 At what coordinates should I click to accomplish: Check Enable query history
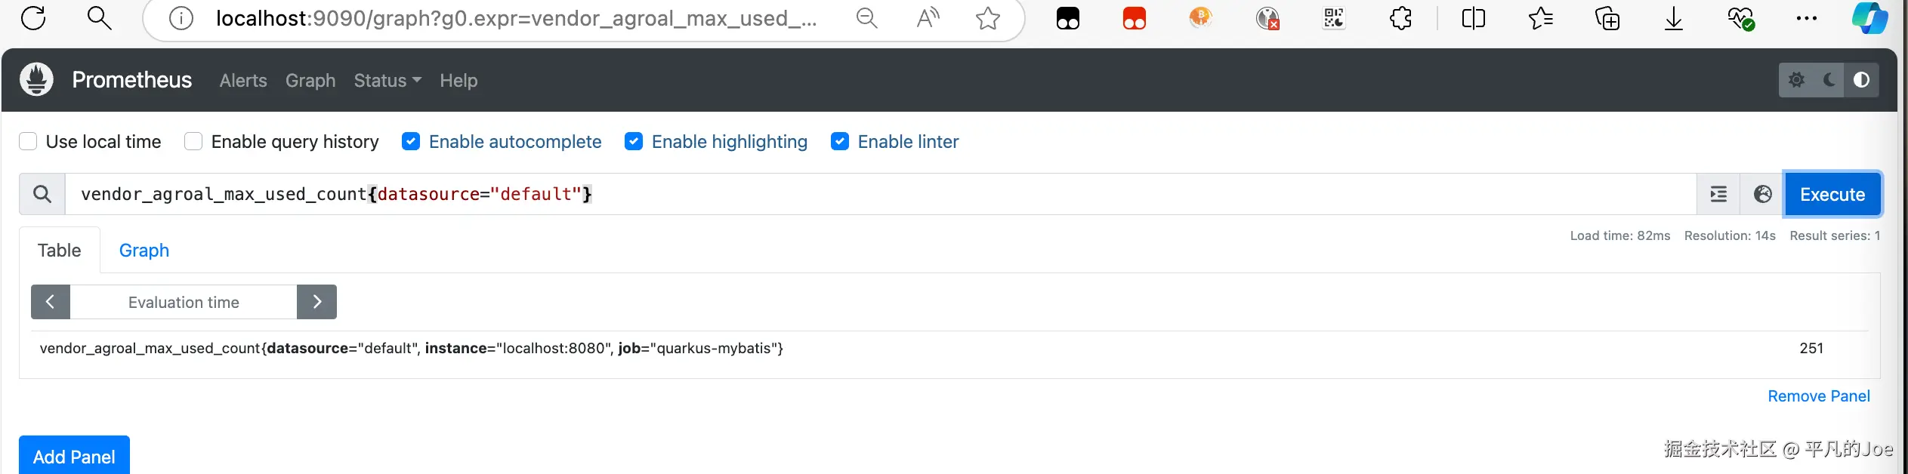[193, 142]
